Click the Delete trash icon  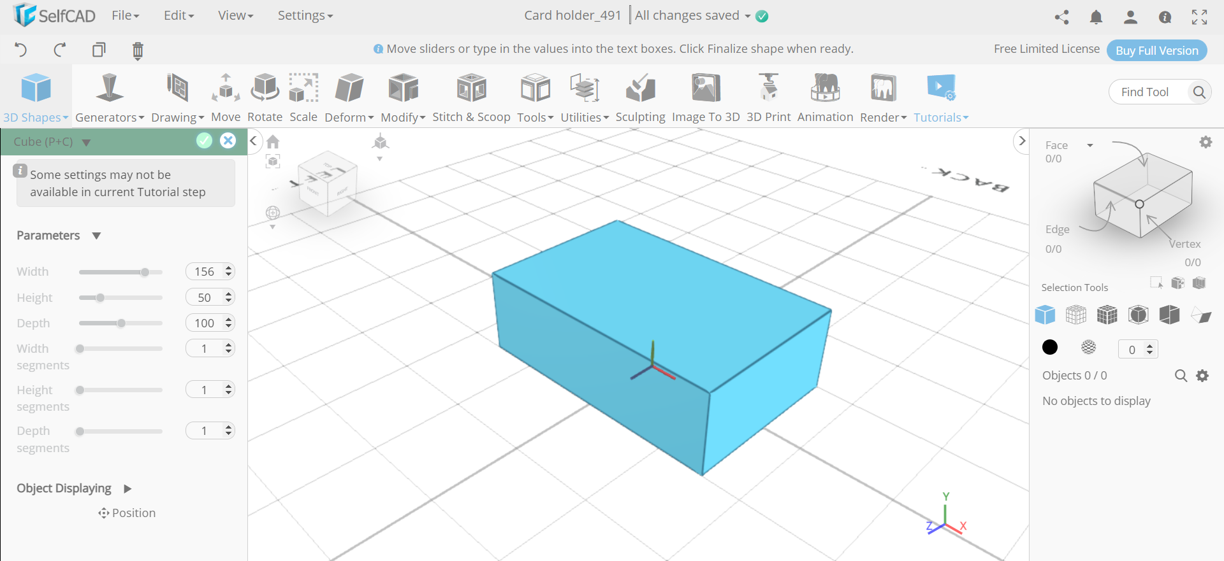tap(138, 50)
